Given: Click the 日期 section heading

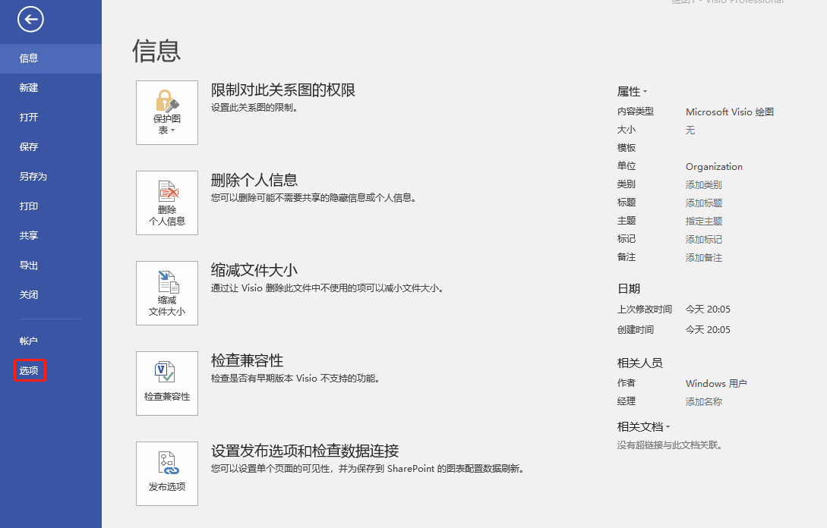Looking at the screenshot, I should click(629, 289).
